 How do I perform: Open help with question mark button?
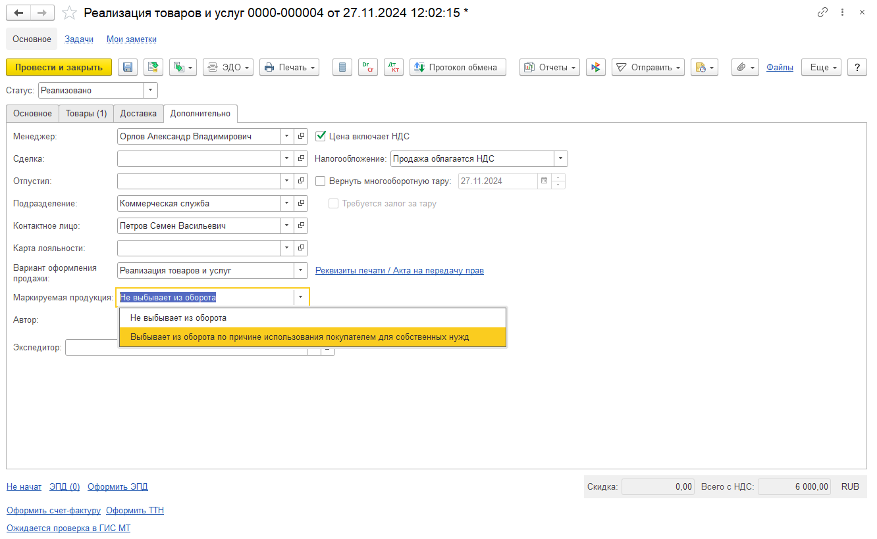click(857, 67)
